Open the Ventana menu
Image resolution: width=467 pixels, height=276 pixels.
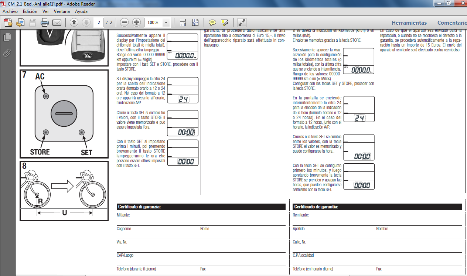pyautogui.click(x=62, y=11)
